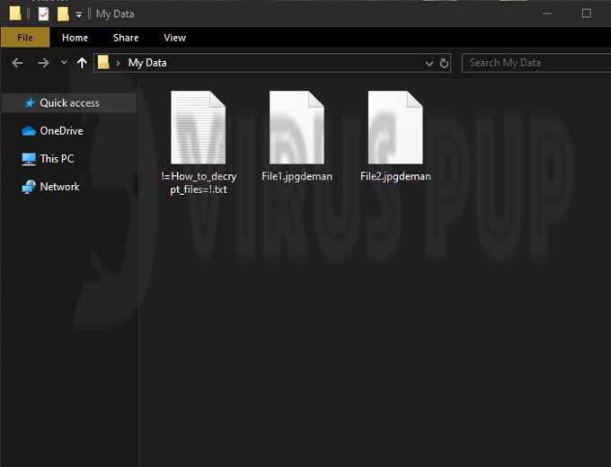Maximize the My Data window
The image size is (611, 467).
point(587,13)
